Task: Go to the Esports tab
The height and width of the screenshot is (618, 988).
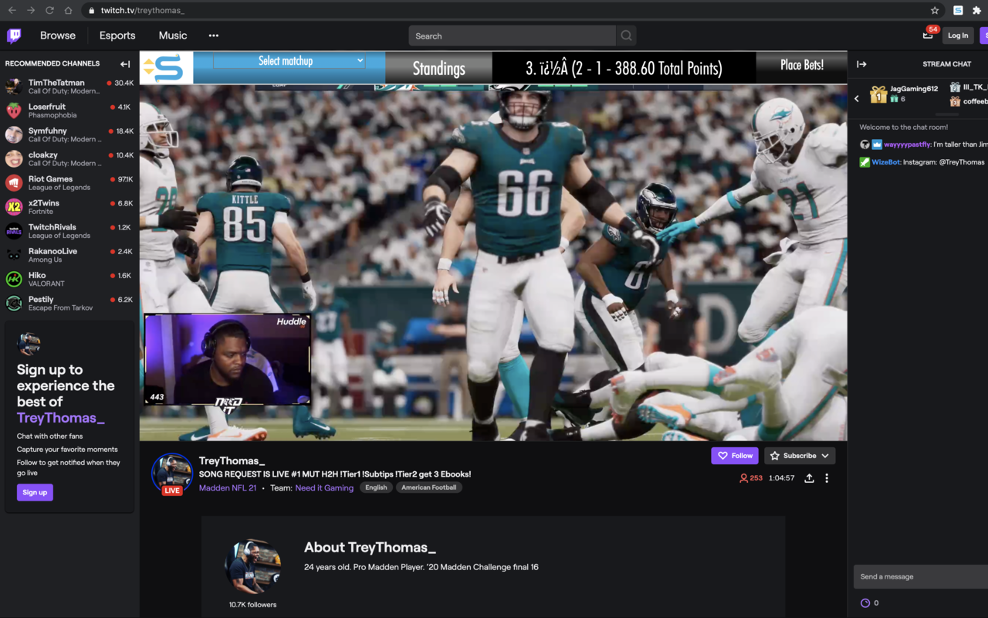Action: (x=117, y=36)
